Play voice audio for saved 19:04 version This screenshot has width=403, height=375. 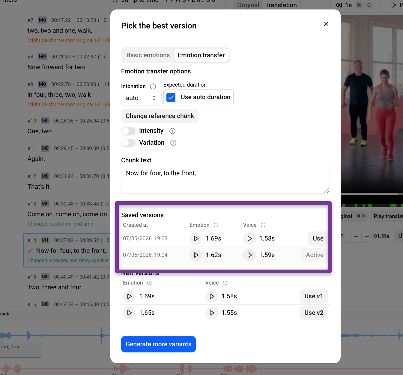[249, 255]
